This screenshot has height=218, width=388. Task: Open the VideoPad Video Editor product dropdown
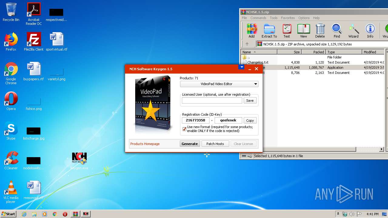219,84
